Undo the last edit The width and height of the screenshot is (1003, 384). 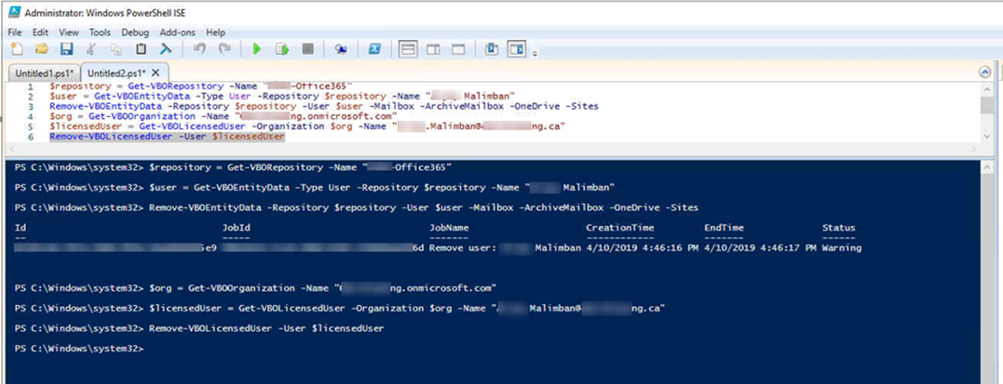point(199,48)
